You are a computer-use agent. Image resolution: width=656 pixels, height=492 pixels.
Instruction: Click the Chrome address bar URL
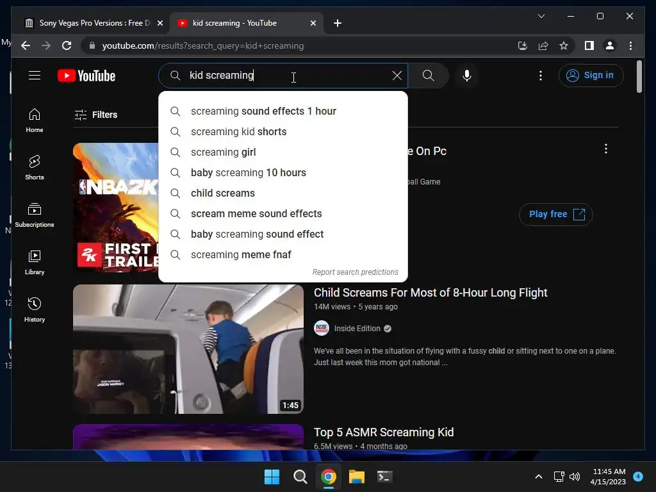pos(203,45)
